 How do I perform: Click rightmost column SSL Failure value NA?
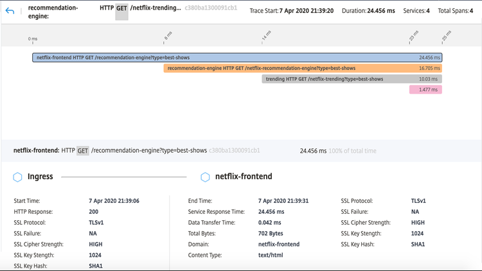pos(415,212)
